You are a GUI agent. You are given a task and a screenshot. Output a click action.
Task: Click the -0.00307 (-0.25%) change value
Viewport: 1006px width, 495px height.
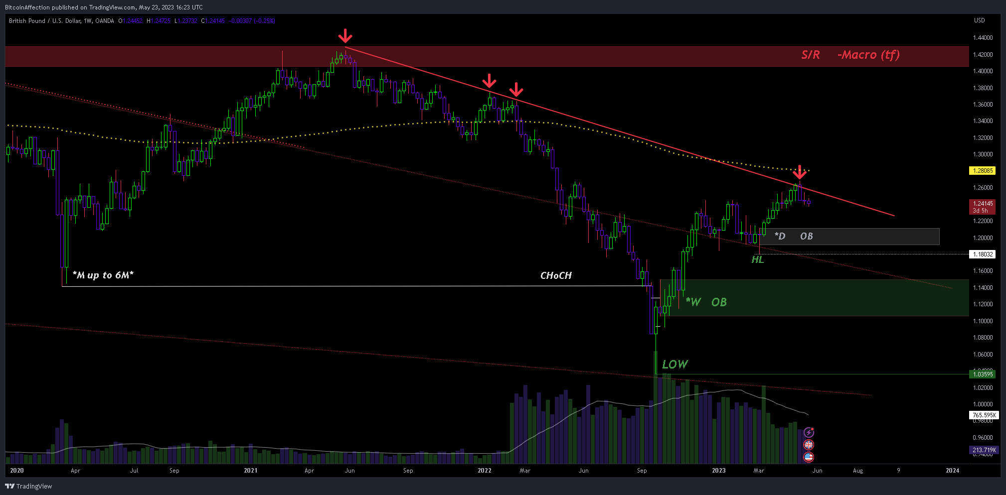[252, 21]
